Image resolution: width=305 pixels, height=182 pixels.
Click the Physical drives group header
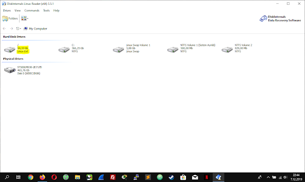pyautogui.click(x=13, y=59)
